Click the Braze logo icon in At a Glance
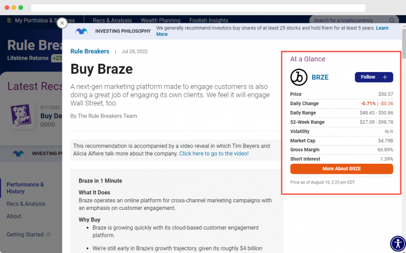The width and height of the screenshot is (406, 253). pyautogui.click(x=299, y=77)
